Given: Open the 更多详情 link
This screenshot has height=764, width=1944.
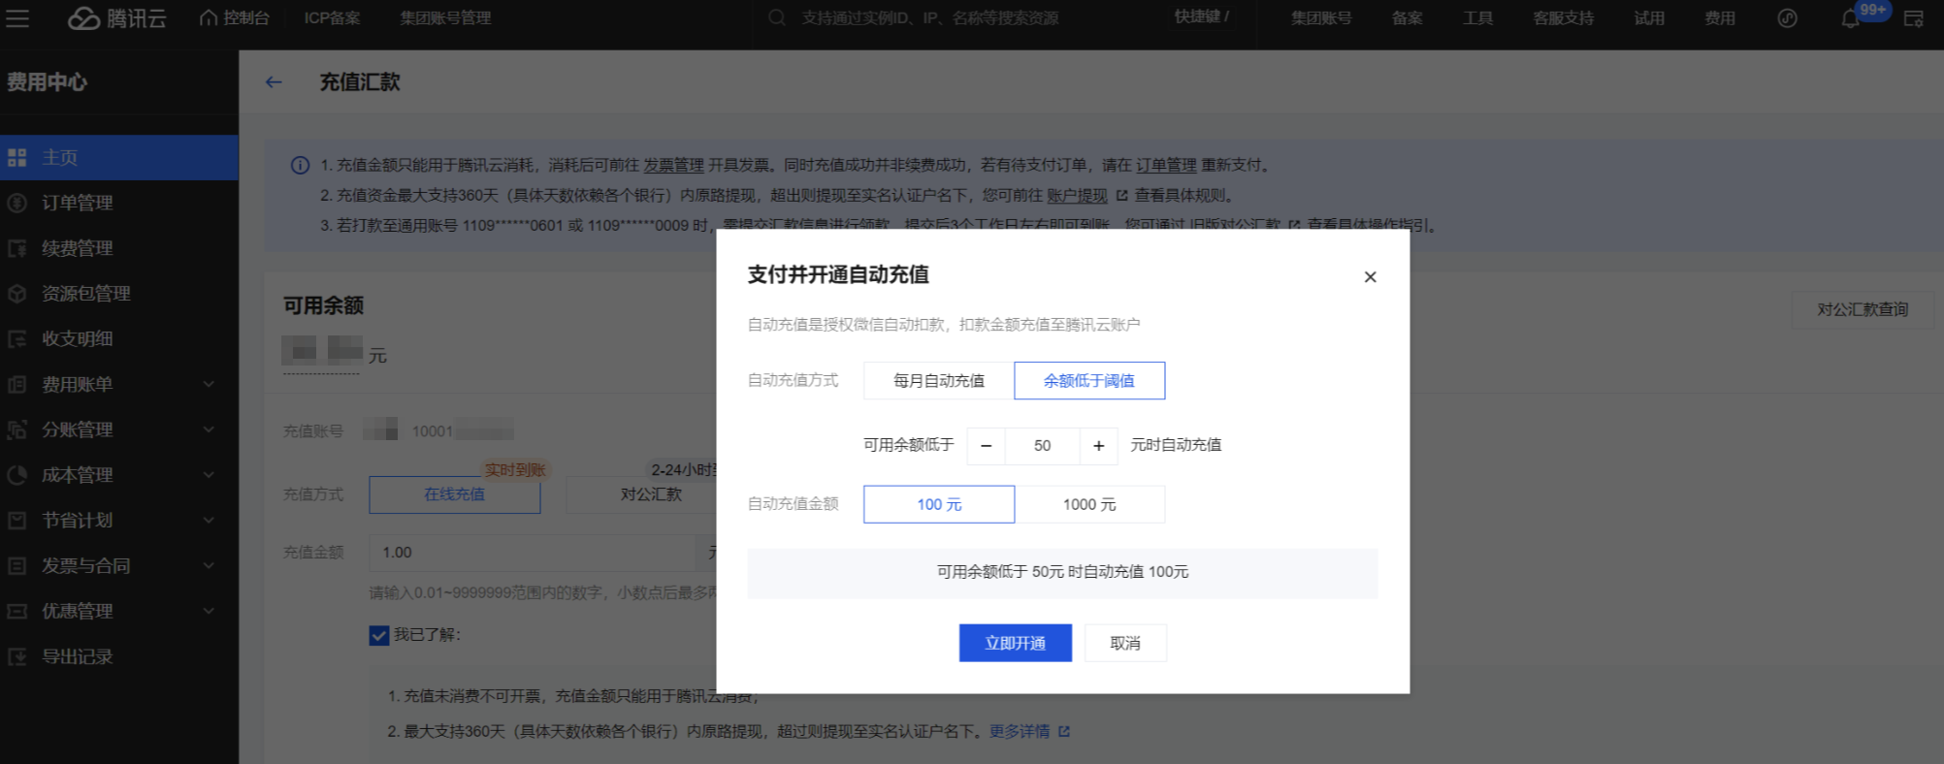Looking at the screenshot, I should pos(1020,732).
